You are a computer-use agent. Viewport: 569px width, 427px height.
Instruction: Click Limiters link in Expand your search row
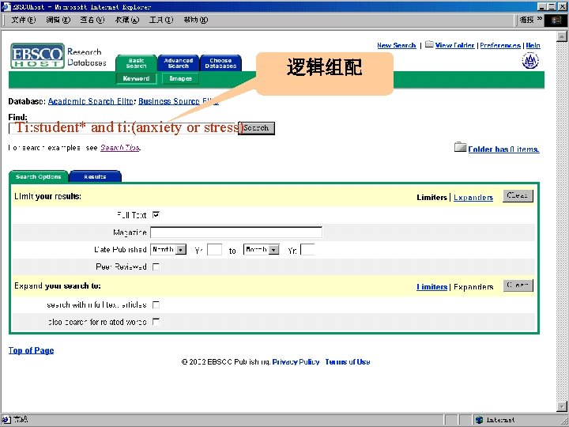coord(431,287)
